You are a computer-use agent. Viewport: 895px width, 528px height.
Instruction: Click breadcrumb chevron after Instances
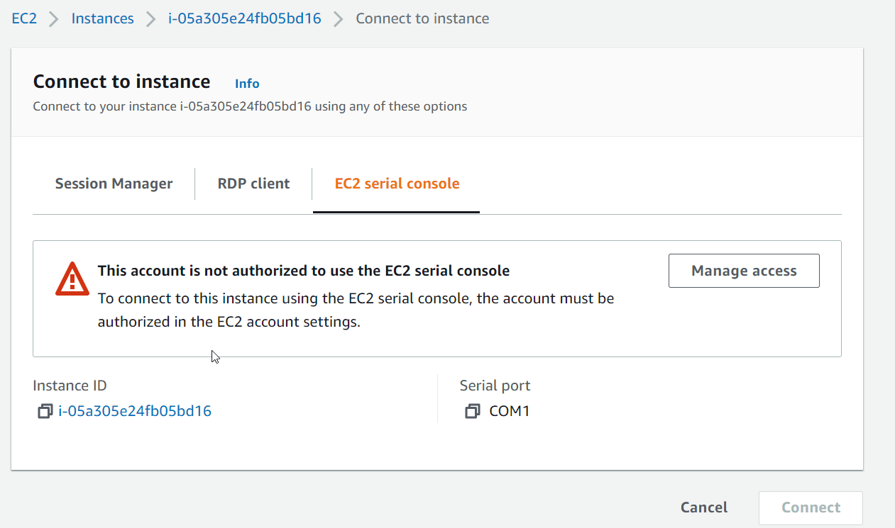tap(150, 19)
